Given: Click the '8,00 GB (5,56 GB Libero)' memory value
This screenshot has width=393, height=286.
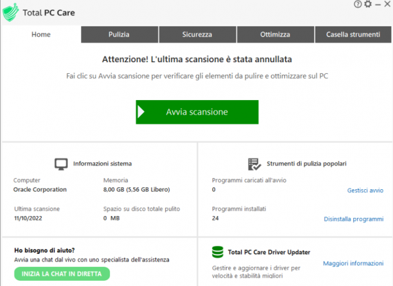Looking at the screenshot, I should (137, 190).
